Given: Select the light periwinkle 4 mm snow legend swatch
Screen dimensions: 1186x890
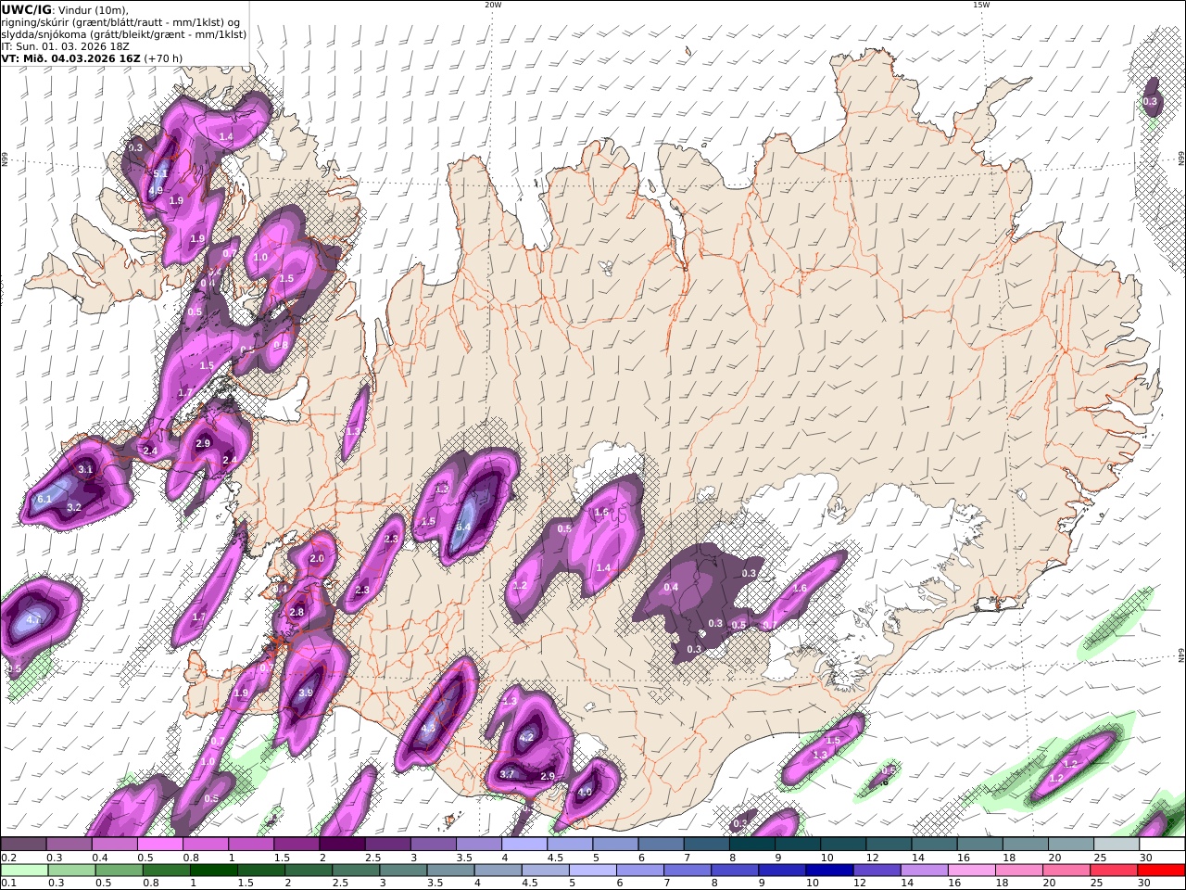Looking at the screenshot, I should 524,844.
